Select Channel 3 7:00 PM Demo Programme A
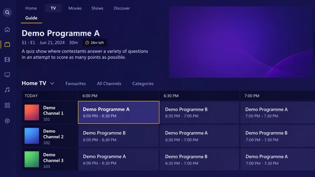 [x=277, y=159]
